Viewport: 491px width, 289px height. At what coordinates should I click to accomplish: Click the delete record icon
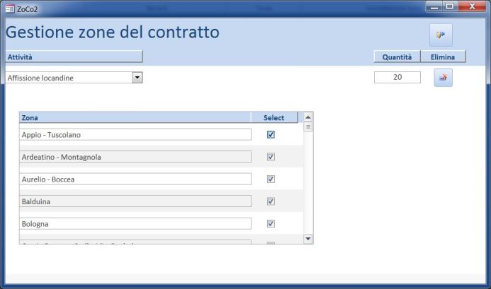pyautogui.click(x=443, y=77)
